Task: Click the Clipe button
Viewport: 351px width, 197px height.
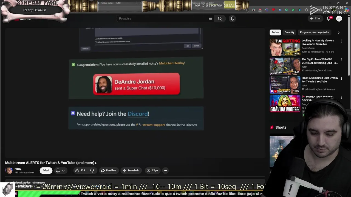Action: [152, 170]
